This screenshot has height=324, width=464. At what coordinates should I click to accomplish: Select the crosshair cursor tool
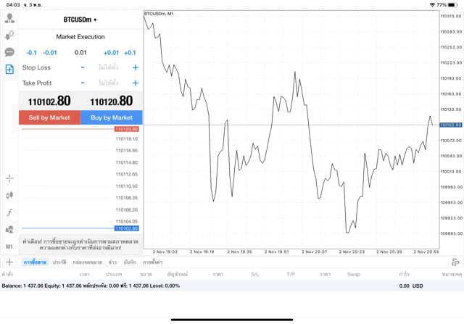[9, 178]
